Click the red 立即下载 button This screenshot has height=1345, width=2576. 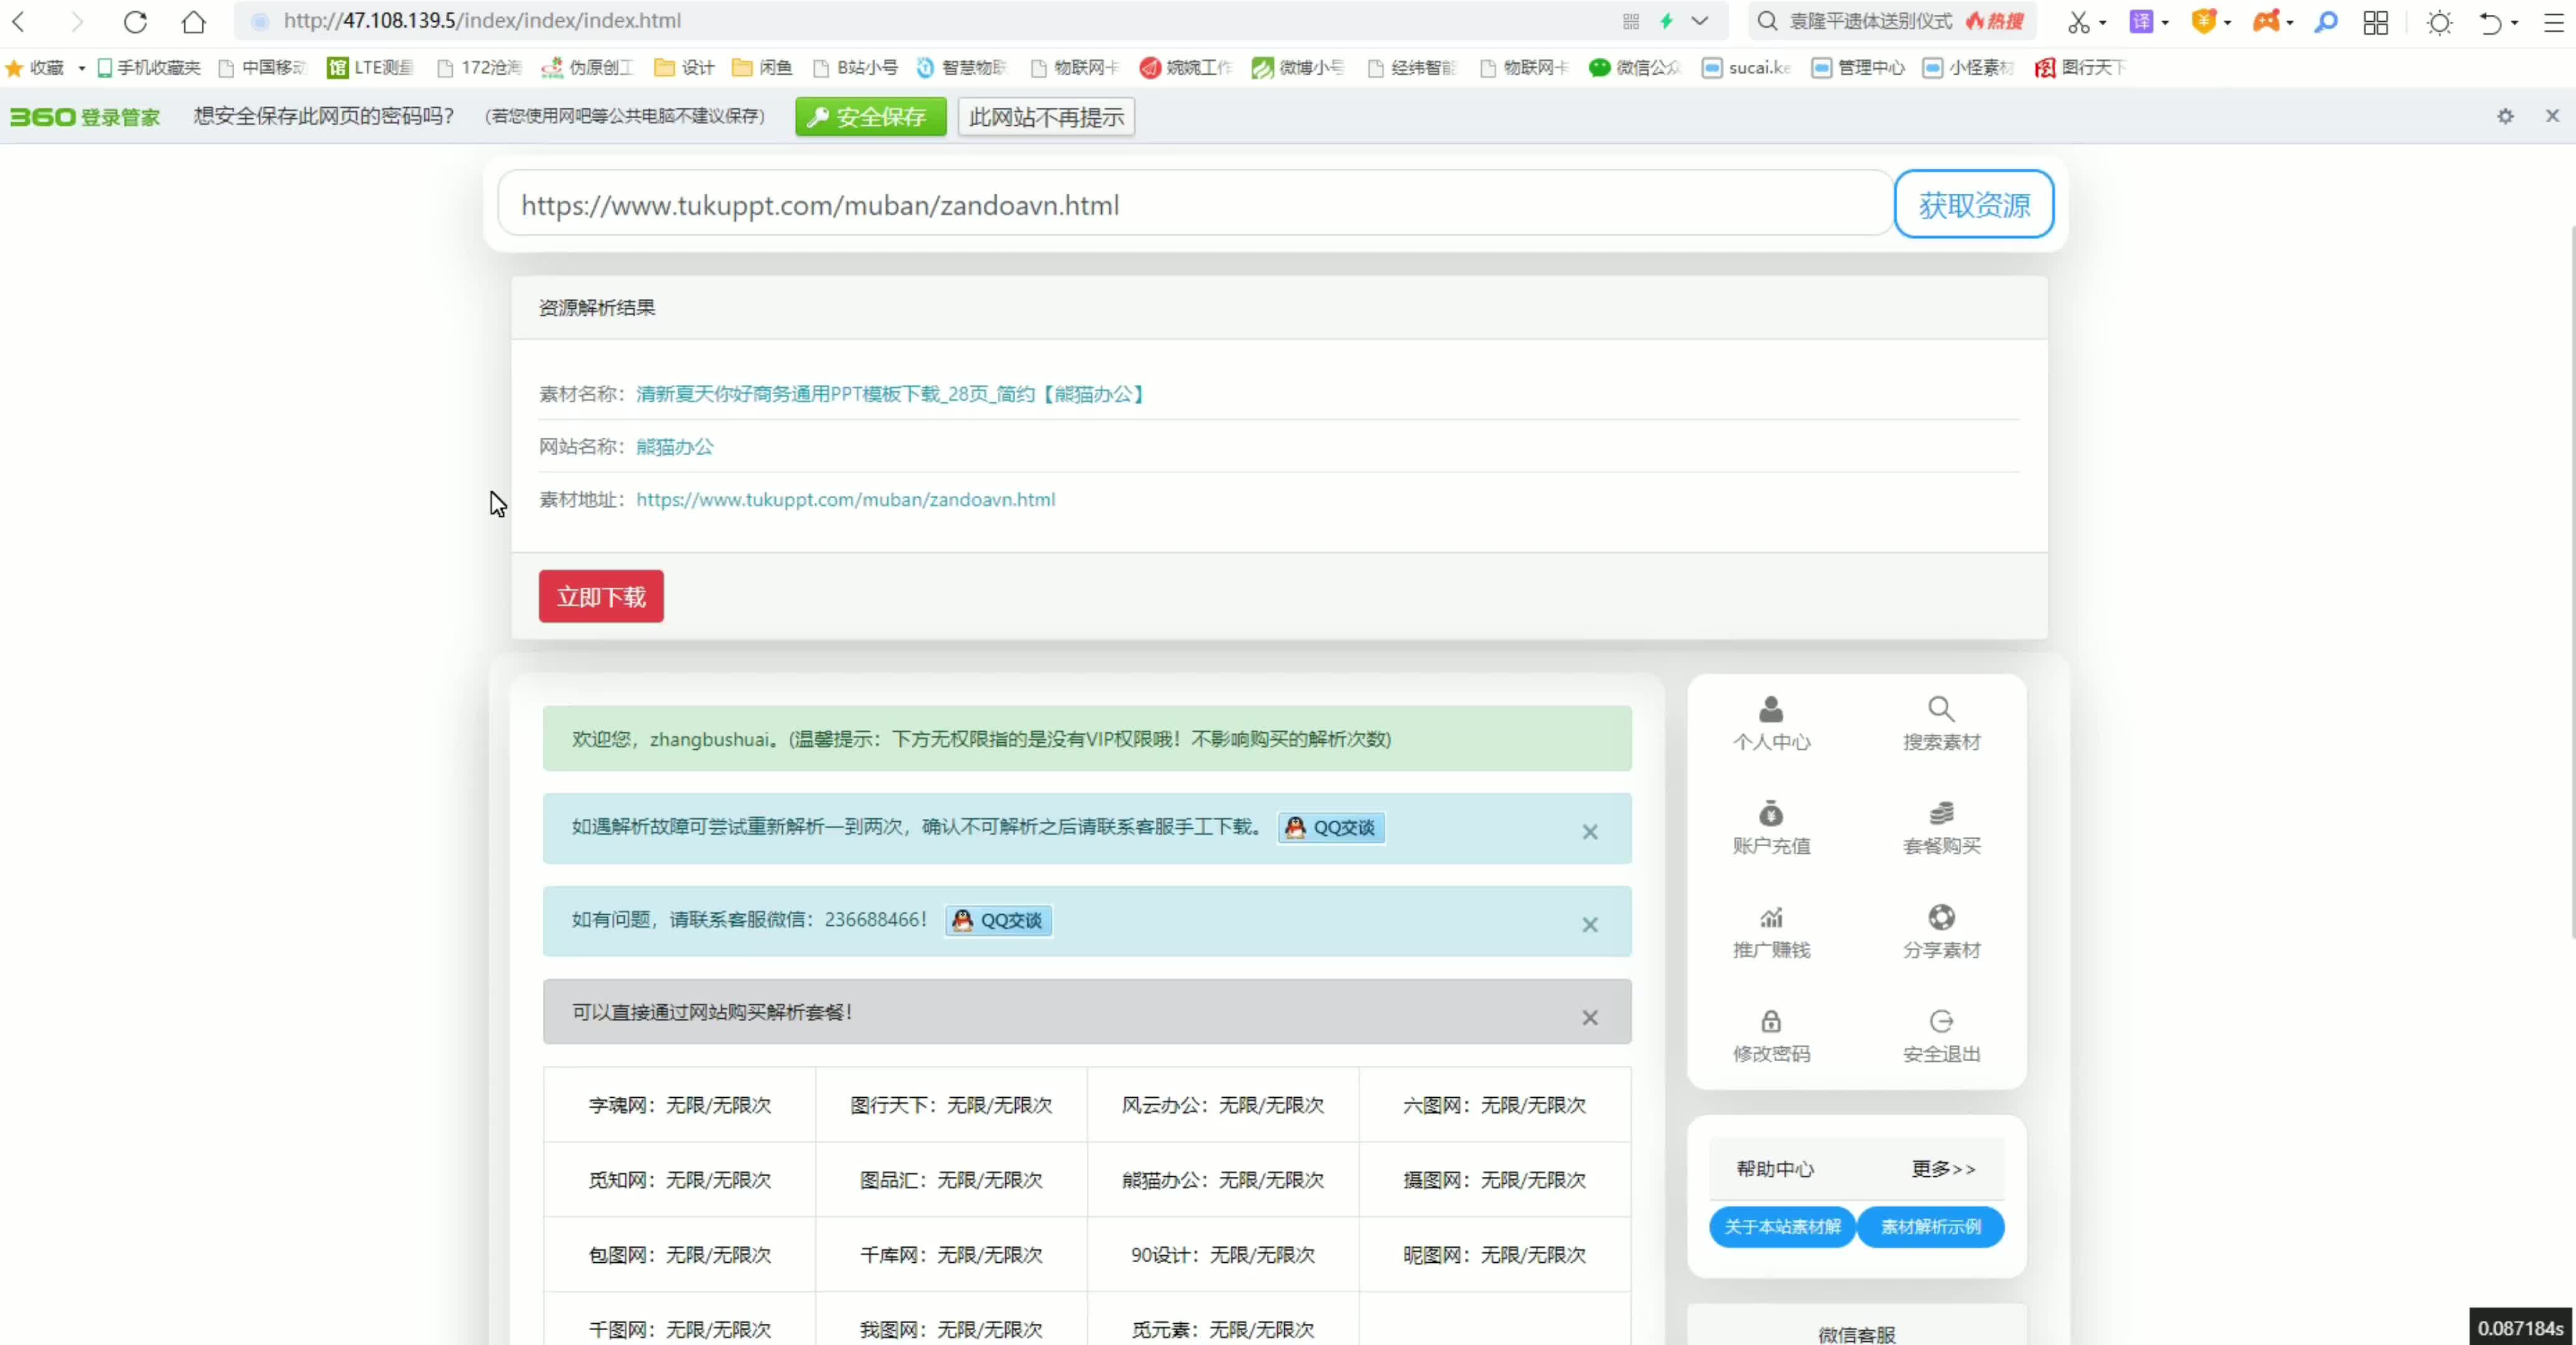point(601,596)
